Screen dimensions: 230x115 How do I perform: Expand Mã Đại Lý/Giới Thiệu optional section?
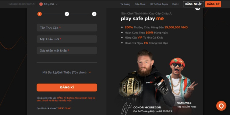tap(67, 72)
